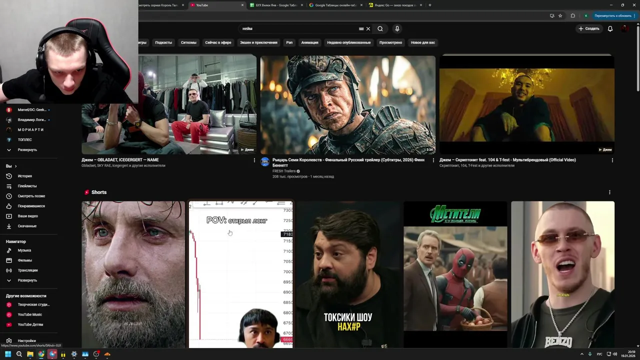Screen dimensions: 640x360
Task: Open the POV: открыл лонг Short
Action: 241,274
